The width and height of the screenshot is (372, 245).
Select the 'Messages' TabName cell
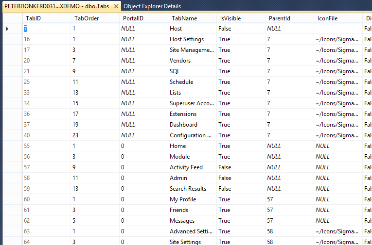click(192, 221)
